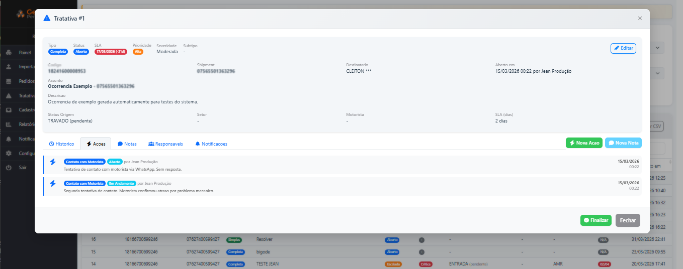
Task: Click the Editar button
Action: (x=623, y=48)
